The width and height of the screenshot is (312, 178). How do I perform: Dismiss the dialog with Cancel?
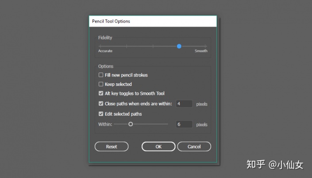coord(194,147)
